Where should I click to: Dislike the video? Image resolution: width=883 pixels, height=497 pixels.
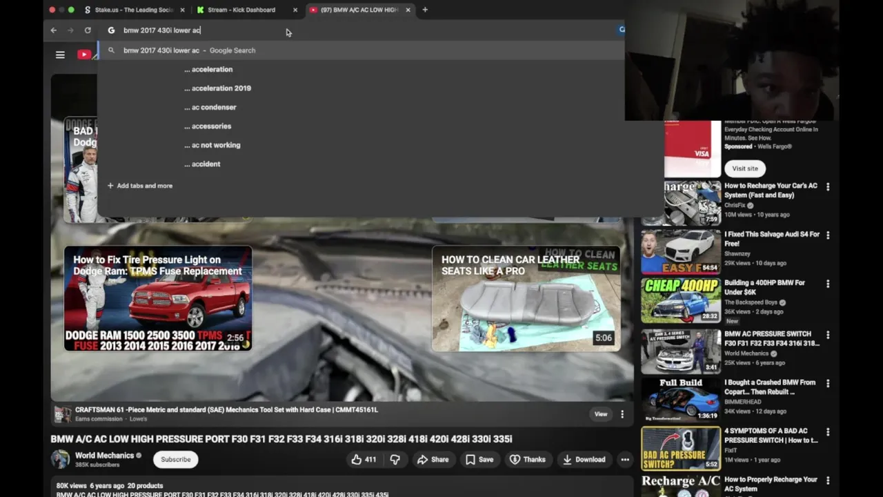[395, 460]
